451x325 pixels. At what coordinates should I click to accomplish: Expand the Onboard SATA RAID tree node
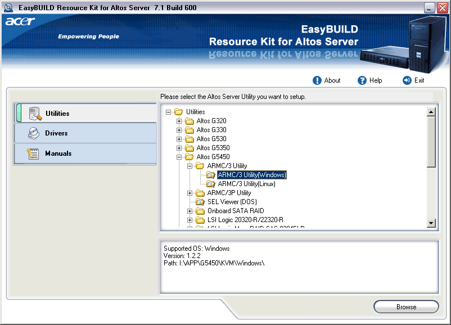[x=190, y=211]
